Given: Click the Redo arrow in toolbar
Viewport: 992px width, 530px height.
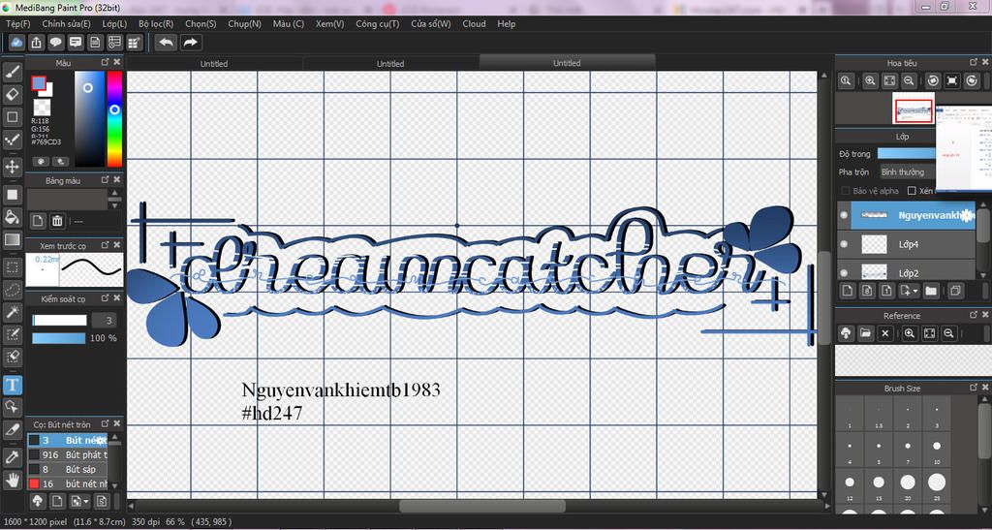Looking at the screenshot, I should click(x=190, y=43).
